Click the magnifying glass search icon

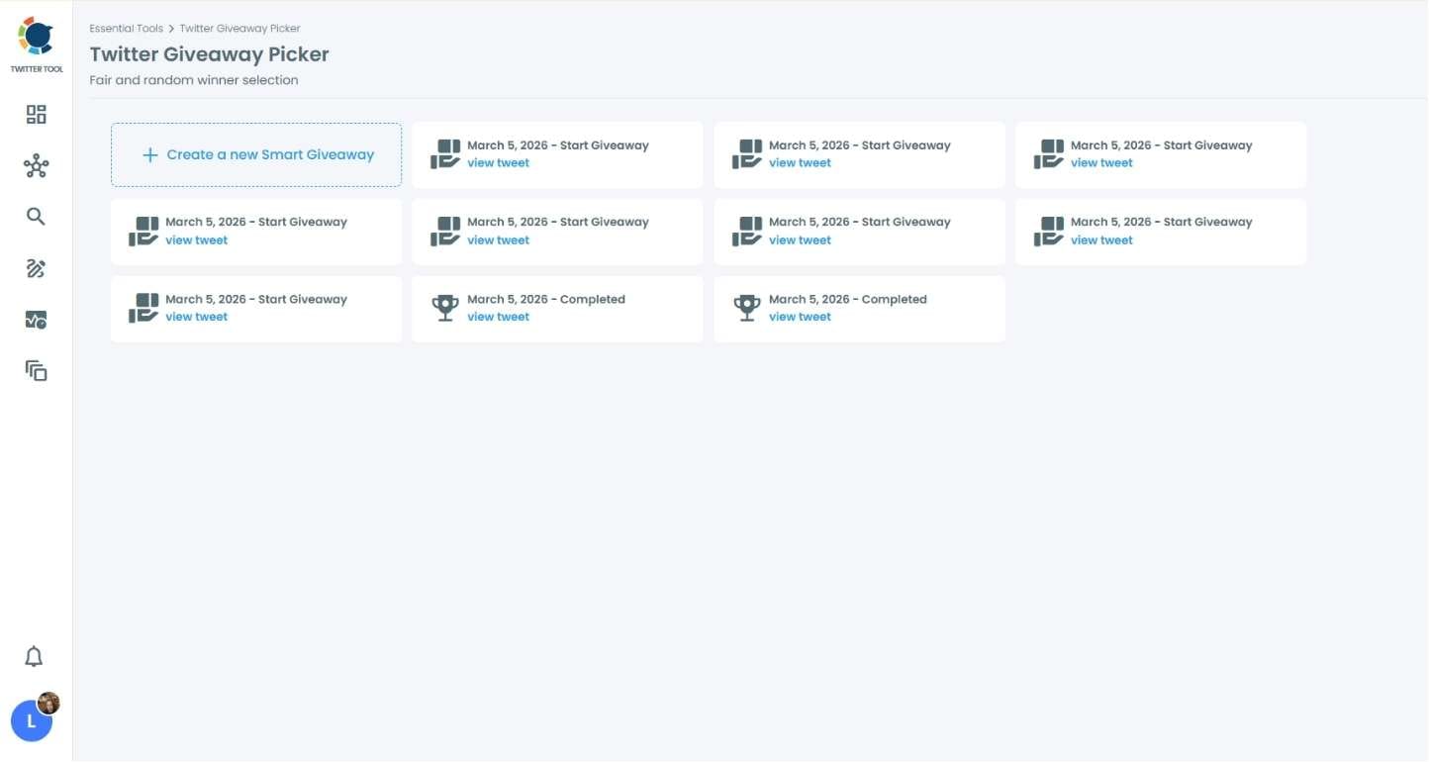[x=36, y=217]
